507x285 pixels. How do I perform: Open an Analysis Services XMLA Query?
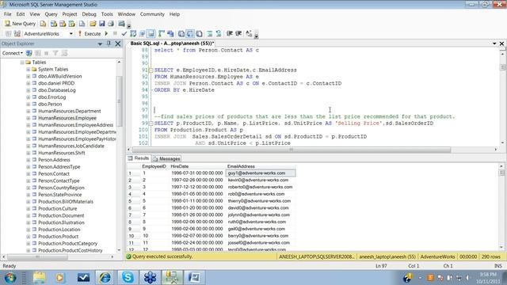point(71,24)
